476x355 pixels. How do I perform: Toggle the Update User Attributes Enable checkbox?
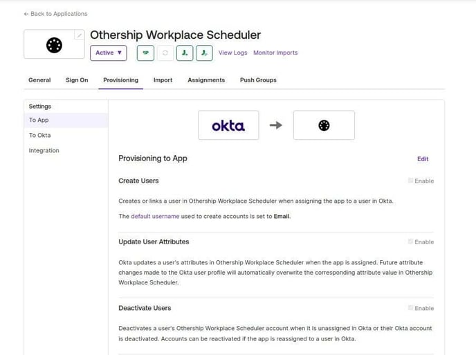pyautogui.click(x=410, y=242)
